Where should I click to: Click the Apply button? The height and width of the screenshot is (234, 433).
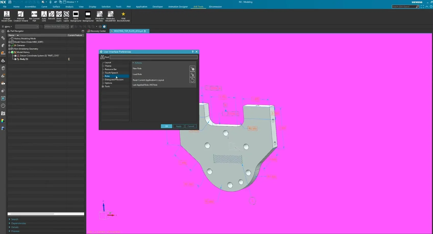[179, 126]
